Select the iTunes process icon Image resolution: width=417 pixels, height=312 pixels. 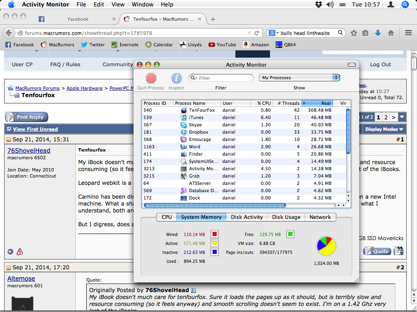[x=184, y=117]
